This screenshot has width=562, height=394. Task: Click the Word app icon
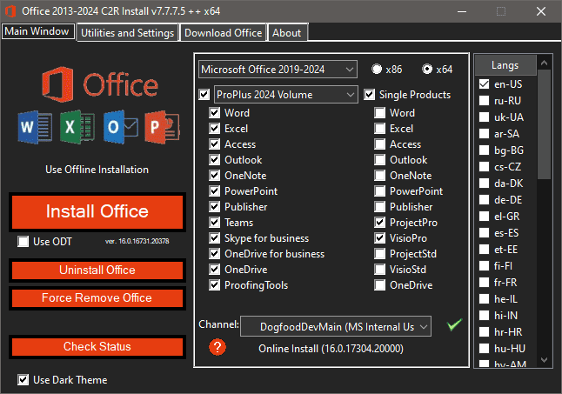click(35, 128)
